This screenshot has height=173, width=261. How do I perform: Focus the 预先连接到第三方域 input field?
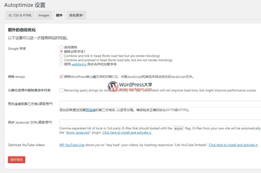160,104
